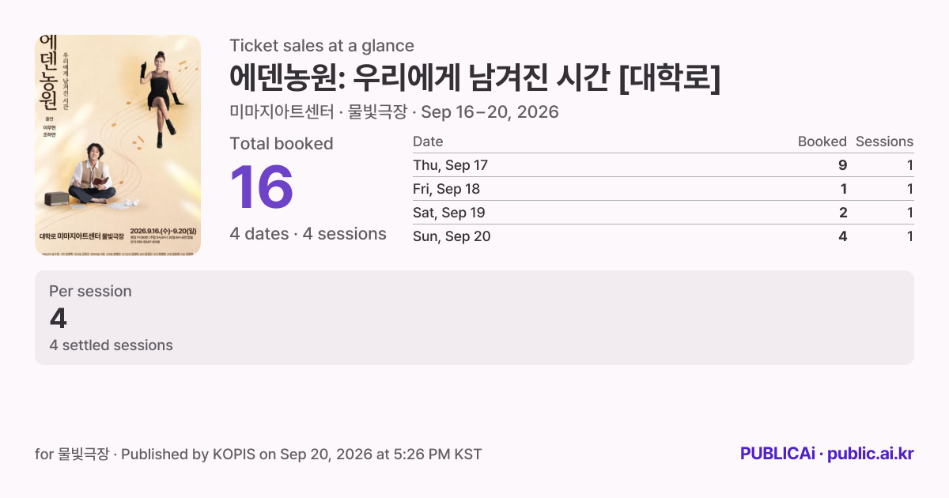The image size is (949, 498).
Task: Select the Thu, Sep 17 row
Action: click(663, 165)
